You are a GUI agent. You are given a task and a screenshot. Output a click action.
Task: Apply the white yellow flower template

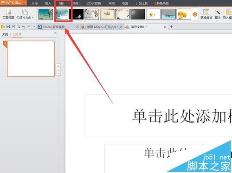[153, 14]
